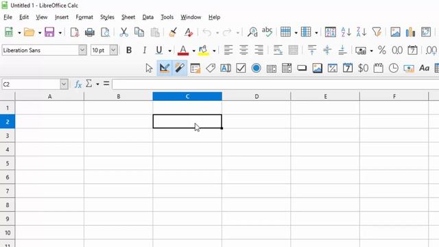439x247 pixels.
Task: Toggle the Print Preview icon
Action: (105, 32)
